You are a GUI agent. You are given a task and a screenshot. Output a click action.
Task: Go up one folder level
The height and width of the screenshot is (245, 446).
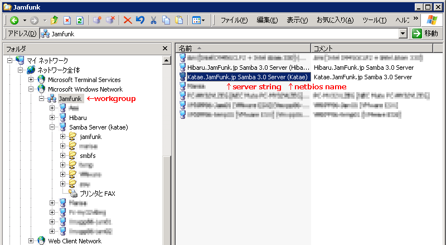tap(54, 20)
